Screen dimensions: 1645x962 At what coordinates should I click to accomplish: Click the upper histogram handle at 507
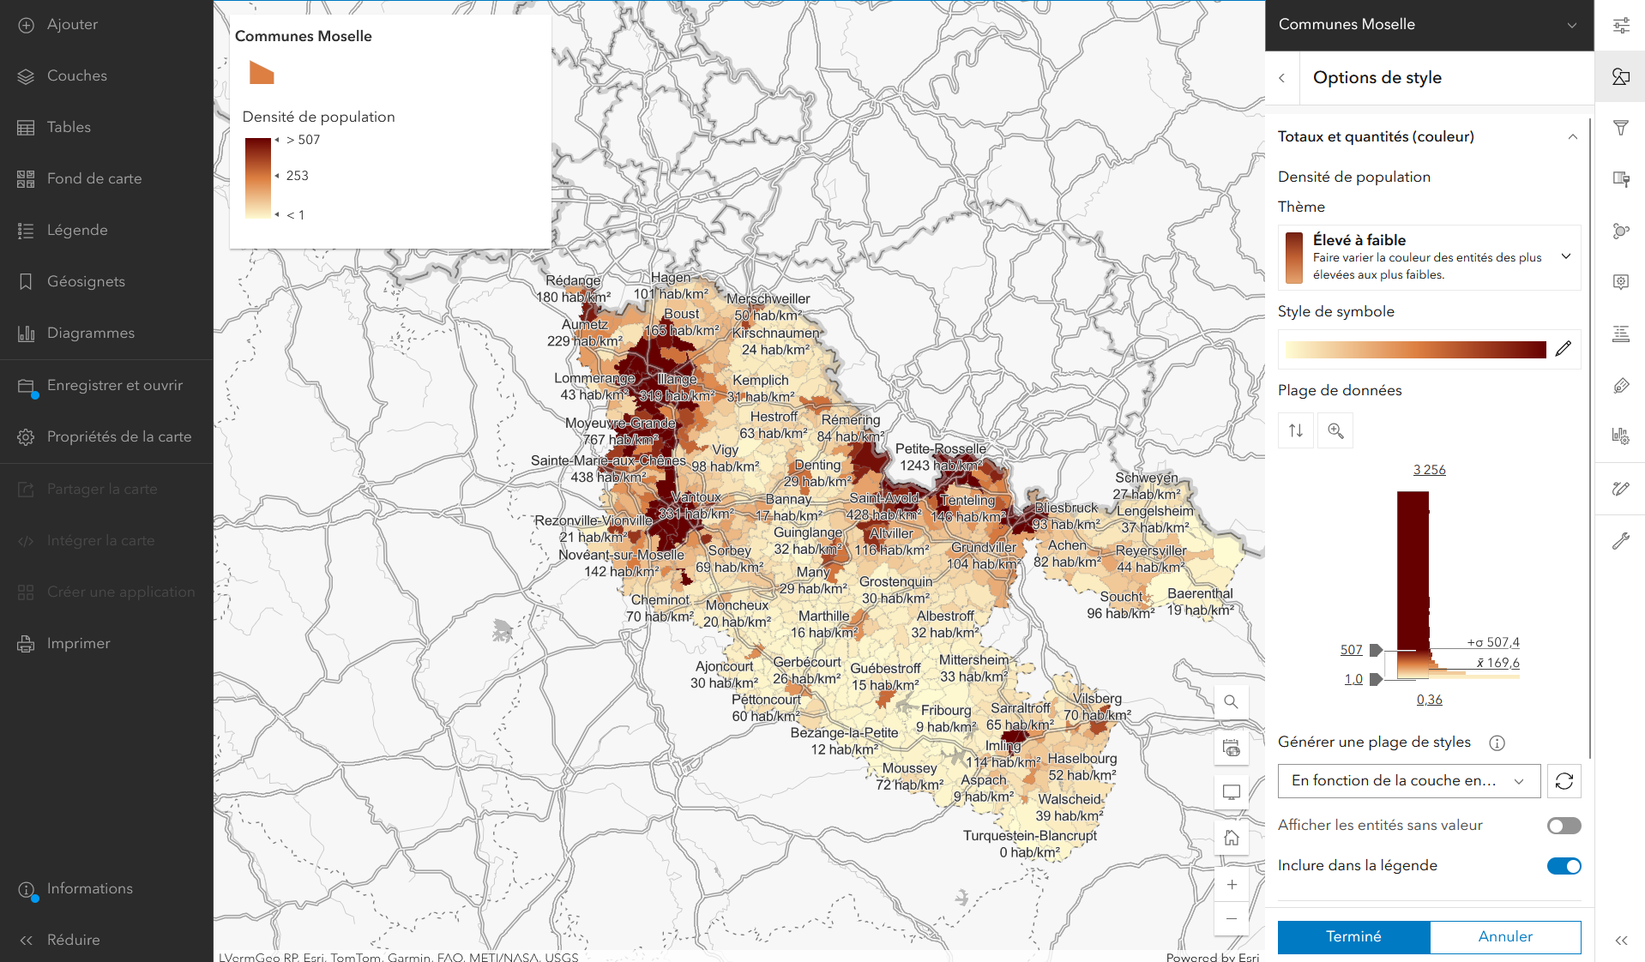[1376, 650]
